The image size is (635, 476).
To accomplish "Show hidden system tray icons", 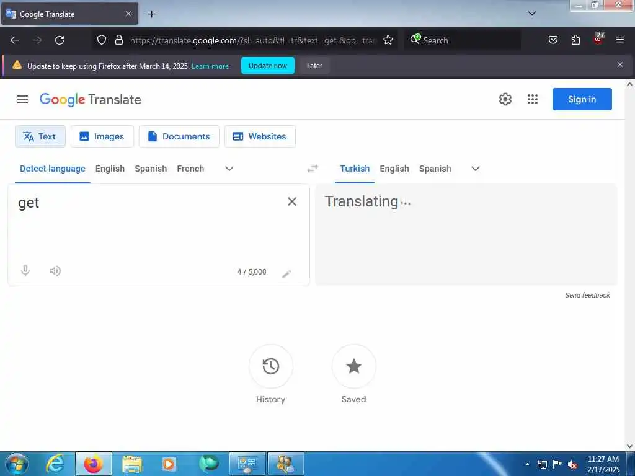I will 527,464.
